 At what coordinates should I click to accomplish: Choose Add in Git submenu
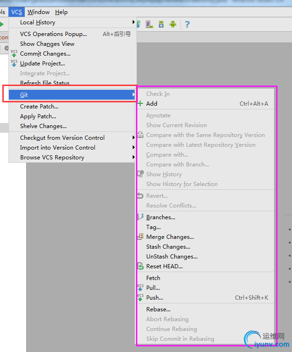(x=205, y=103)
